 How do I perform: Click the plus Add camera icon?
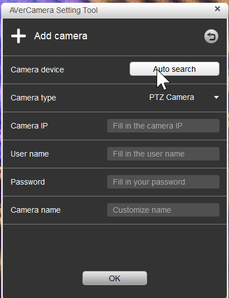[19, 36]
